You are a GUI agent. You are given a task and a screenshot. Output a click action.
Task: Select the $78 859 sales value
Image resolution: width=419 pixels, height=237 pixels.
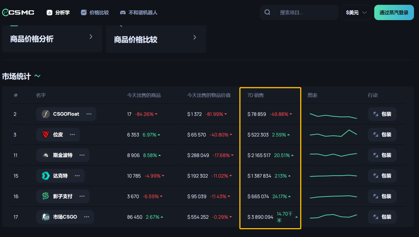pyautogui.click(x=257, y=114)
